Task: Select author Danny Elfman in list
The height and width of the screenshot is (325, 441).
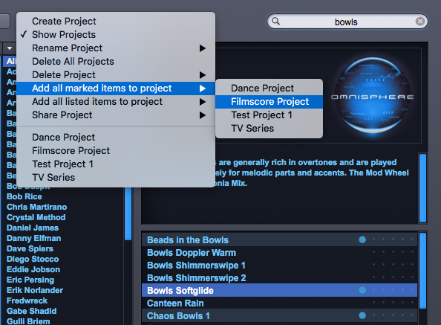Action: coord(33,238)
